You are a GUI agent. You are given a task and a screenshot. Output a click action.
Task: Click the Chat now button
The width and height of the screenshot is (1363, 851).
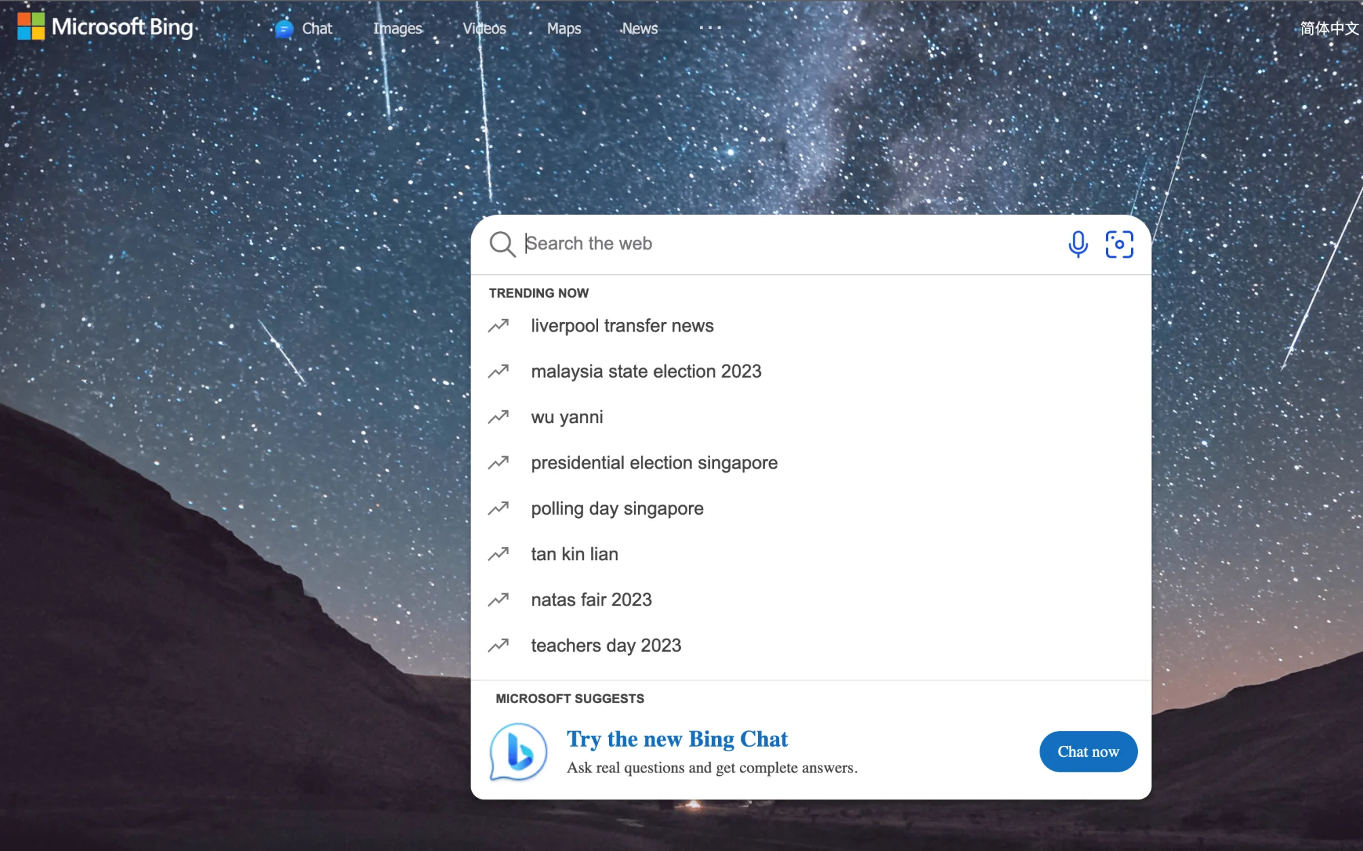coord(1088,751)
